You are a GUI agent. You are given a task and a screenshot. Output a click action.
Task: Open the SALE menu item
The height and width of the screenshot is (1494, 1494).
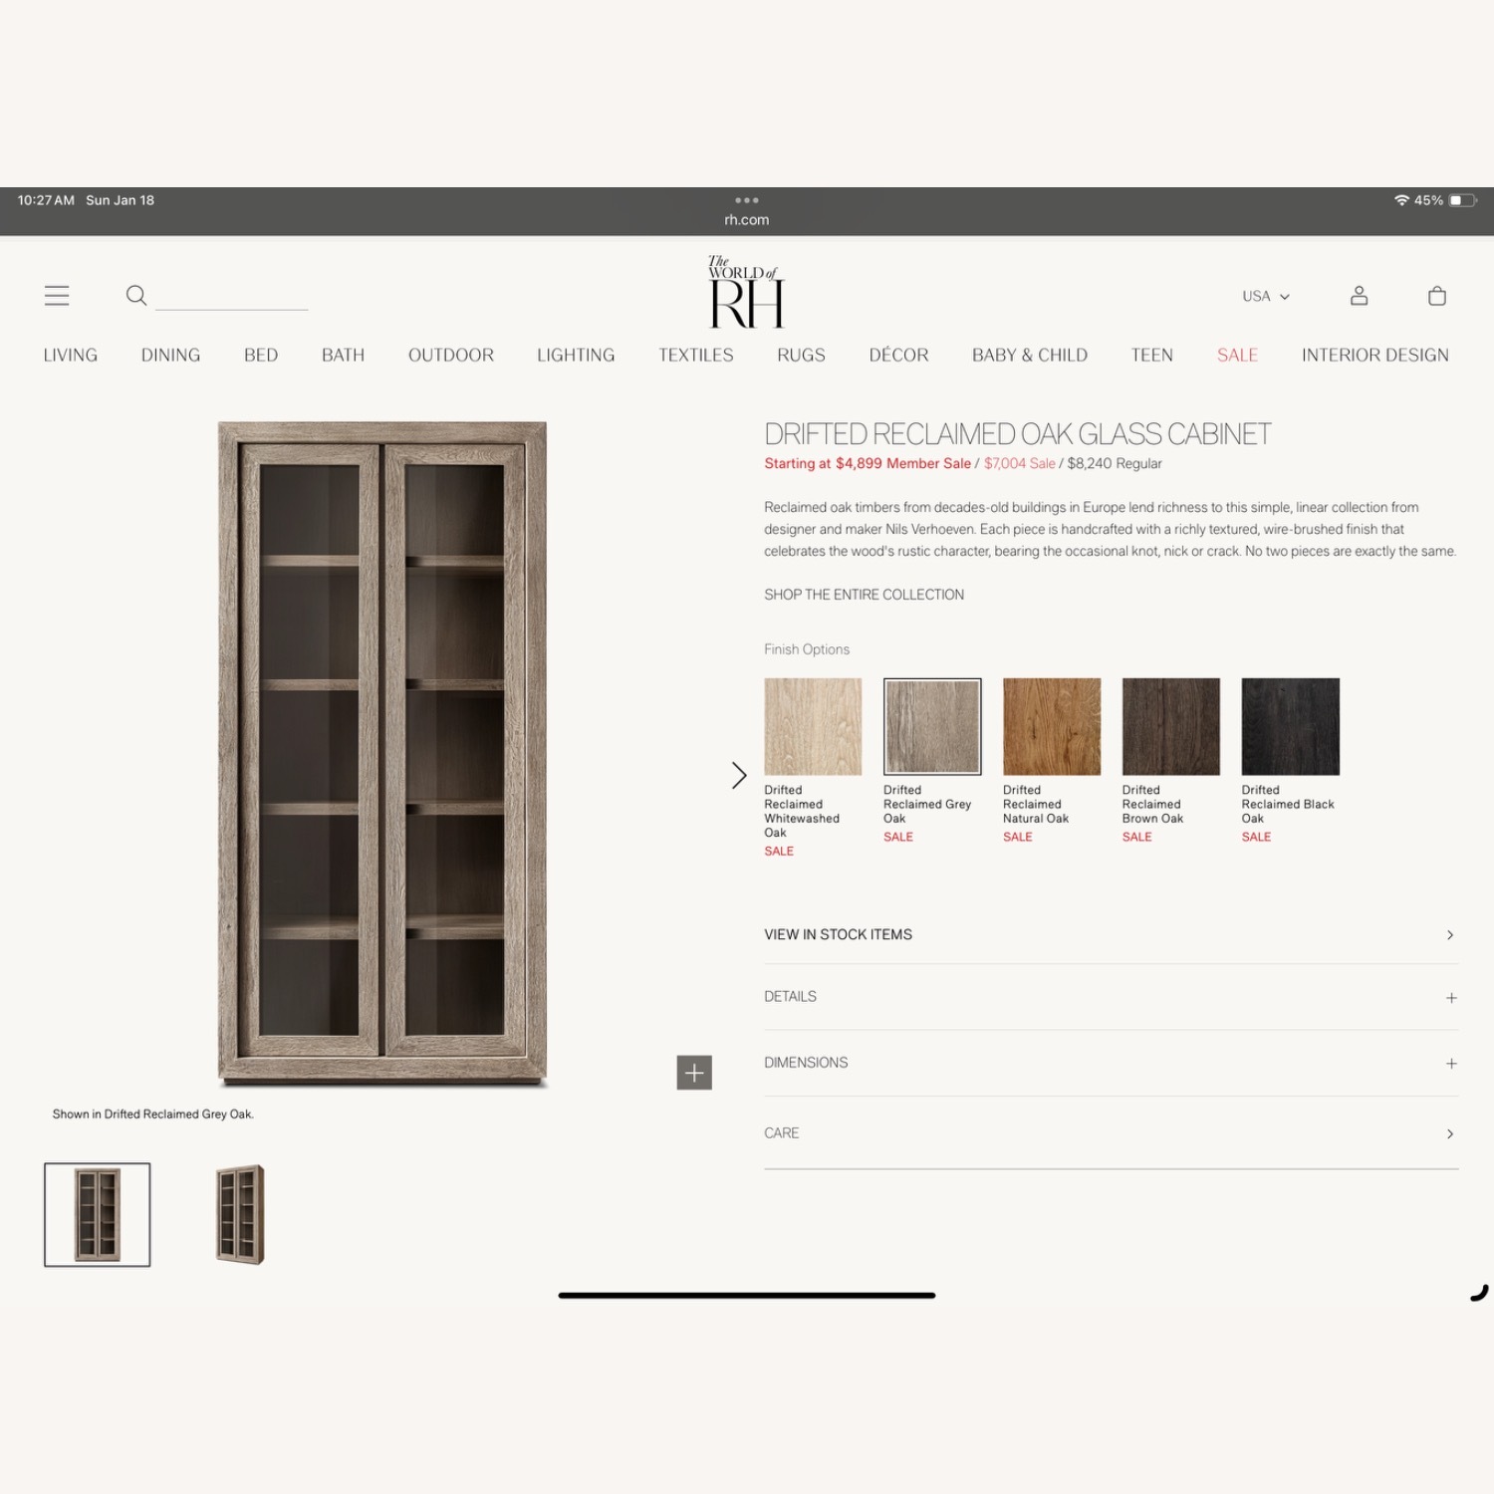(x=1236, y=355)
